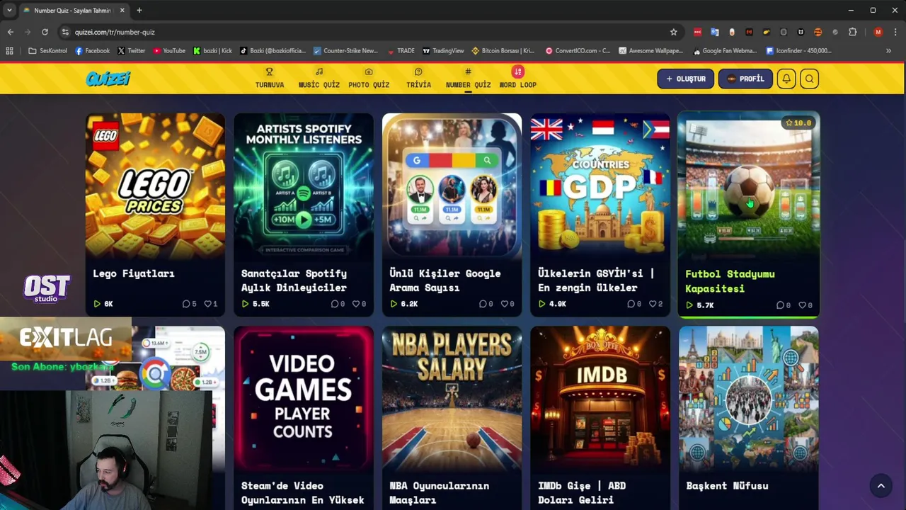Viewport: 906px width, 510px height.
Task: Open the NBA Players Salary thumbnail
Action: 452,398
